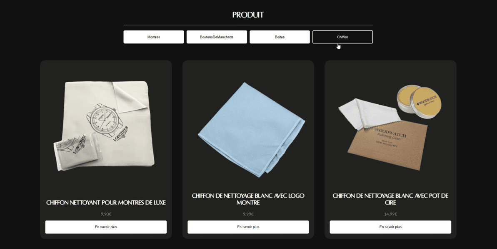Click the 14.99€ price label
This screenshot has height=249, width=497.
tap(390, 214)
